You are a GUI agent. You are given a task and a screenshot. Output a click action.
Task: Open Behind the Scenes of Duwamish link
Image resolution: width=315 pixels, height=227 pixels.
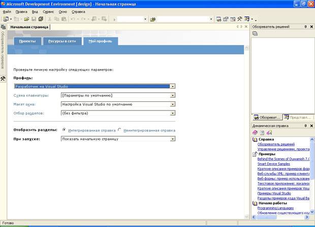coord(283,159)
